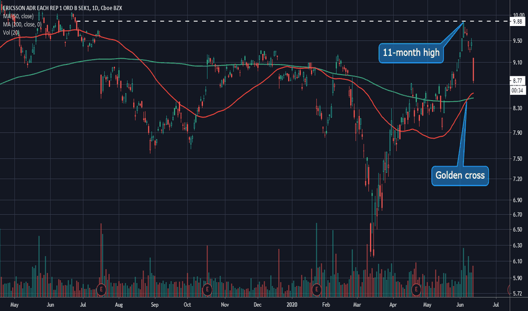Select the MA (50, close) indicator label
This screenshot has height=311, width=528.
coord(18,16)
